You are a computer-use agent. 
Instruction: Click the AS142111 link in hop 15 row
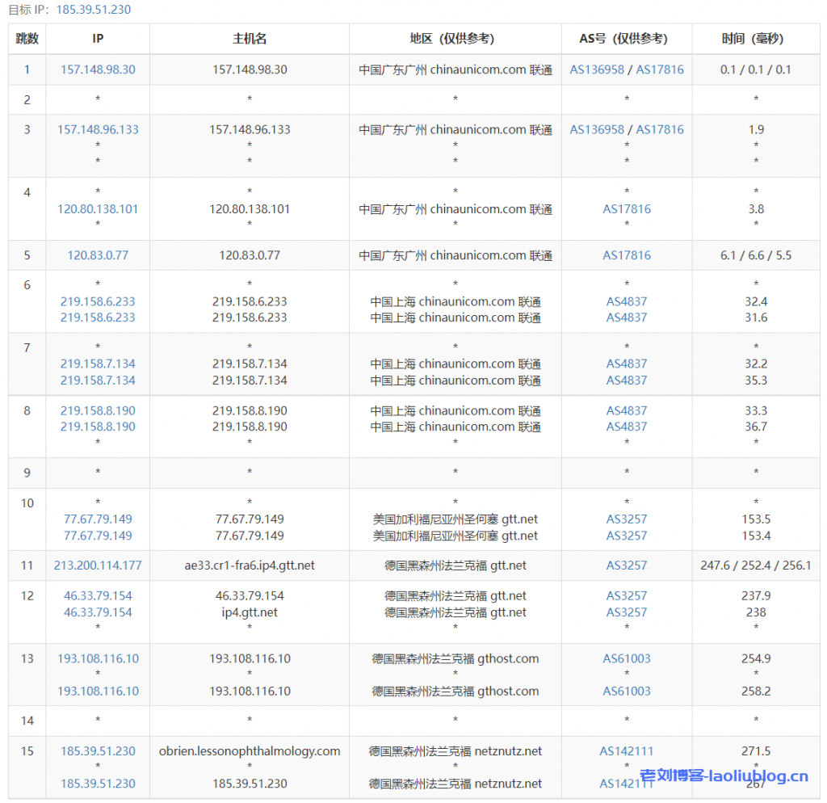pos(627,751)
